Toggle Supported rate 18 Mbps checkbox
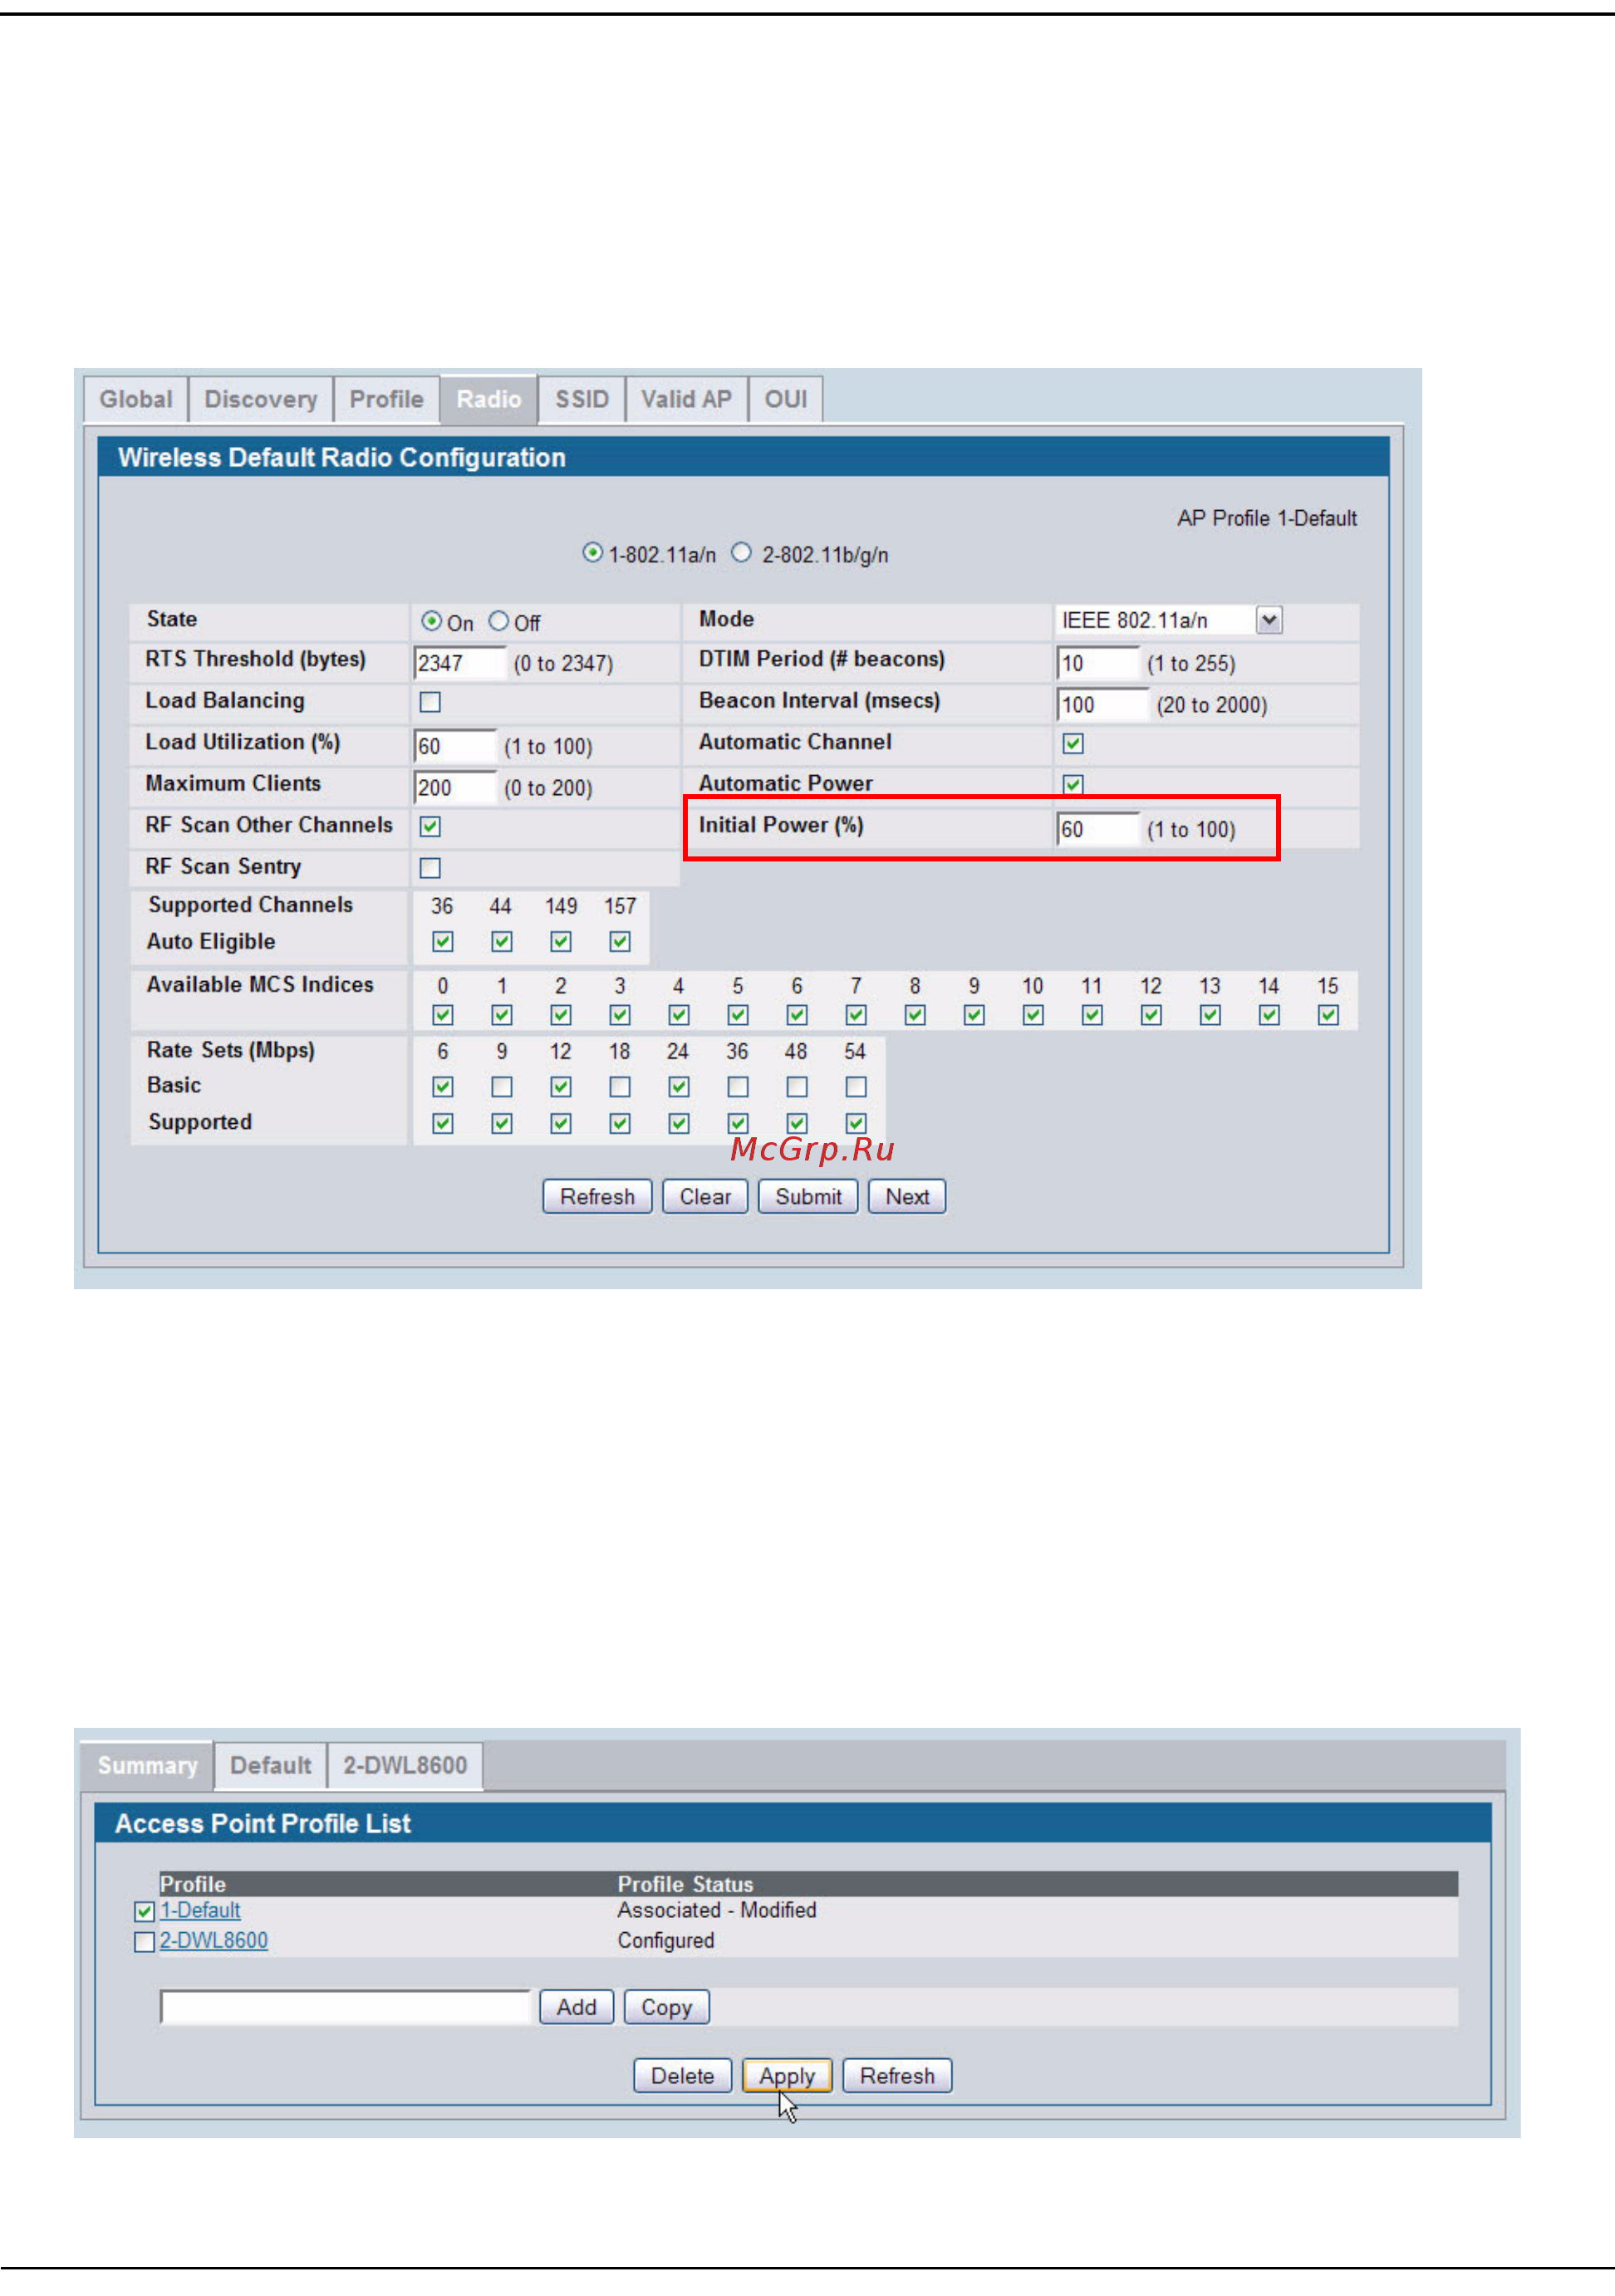1615x2296 pixels. 619,1123
